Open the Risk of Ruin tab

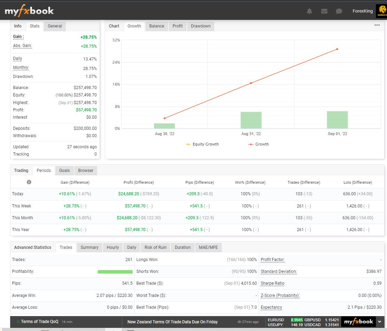coord(155,247)
